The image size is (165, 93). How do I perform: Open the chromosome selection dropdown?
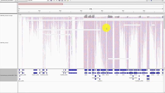coord(22,1)
